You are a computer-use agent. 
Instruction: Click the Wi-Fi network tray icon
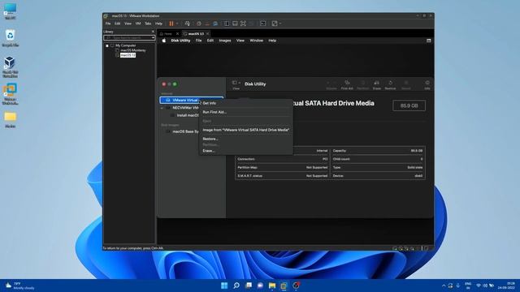pyautogui.click(x=479, y=286)
